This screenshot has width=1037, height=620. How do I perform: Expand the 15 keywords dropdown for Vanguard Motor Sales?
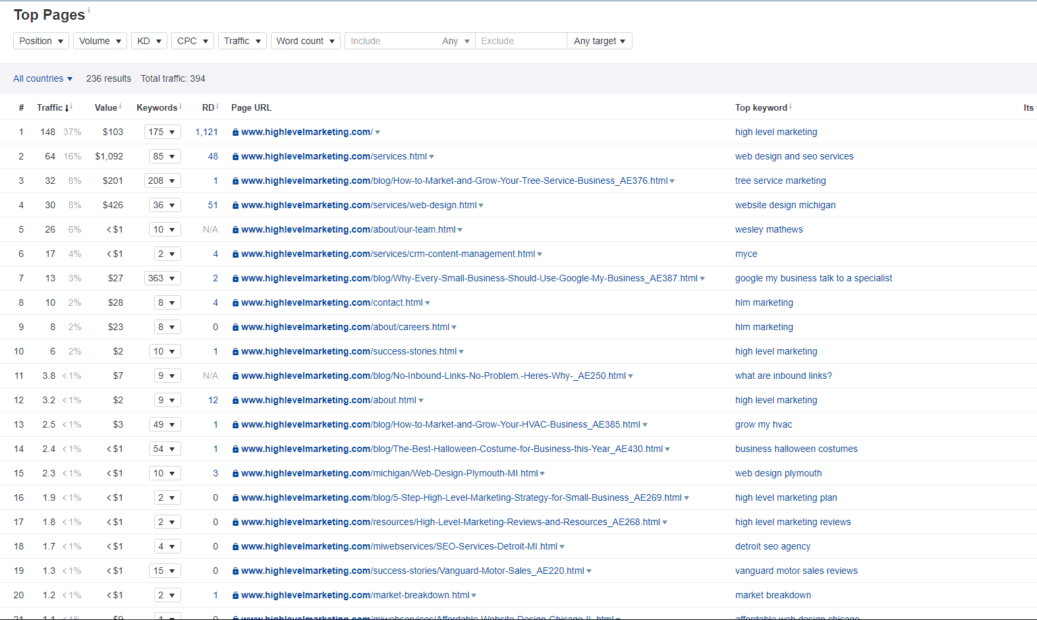tap(165, 571)
